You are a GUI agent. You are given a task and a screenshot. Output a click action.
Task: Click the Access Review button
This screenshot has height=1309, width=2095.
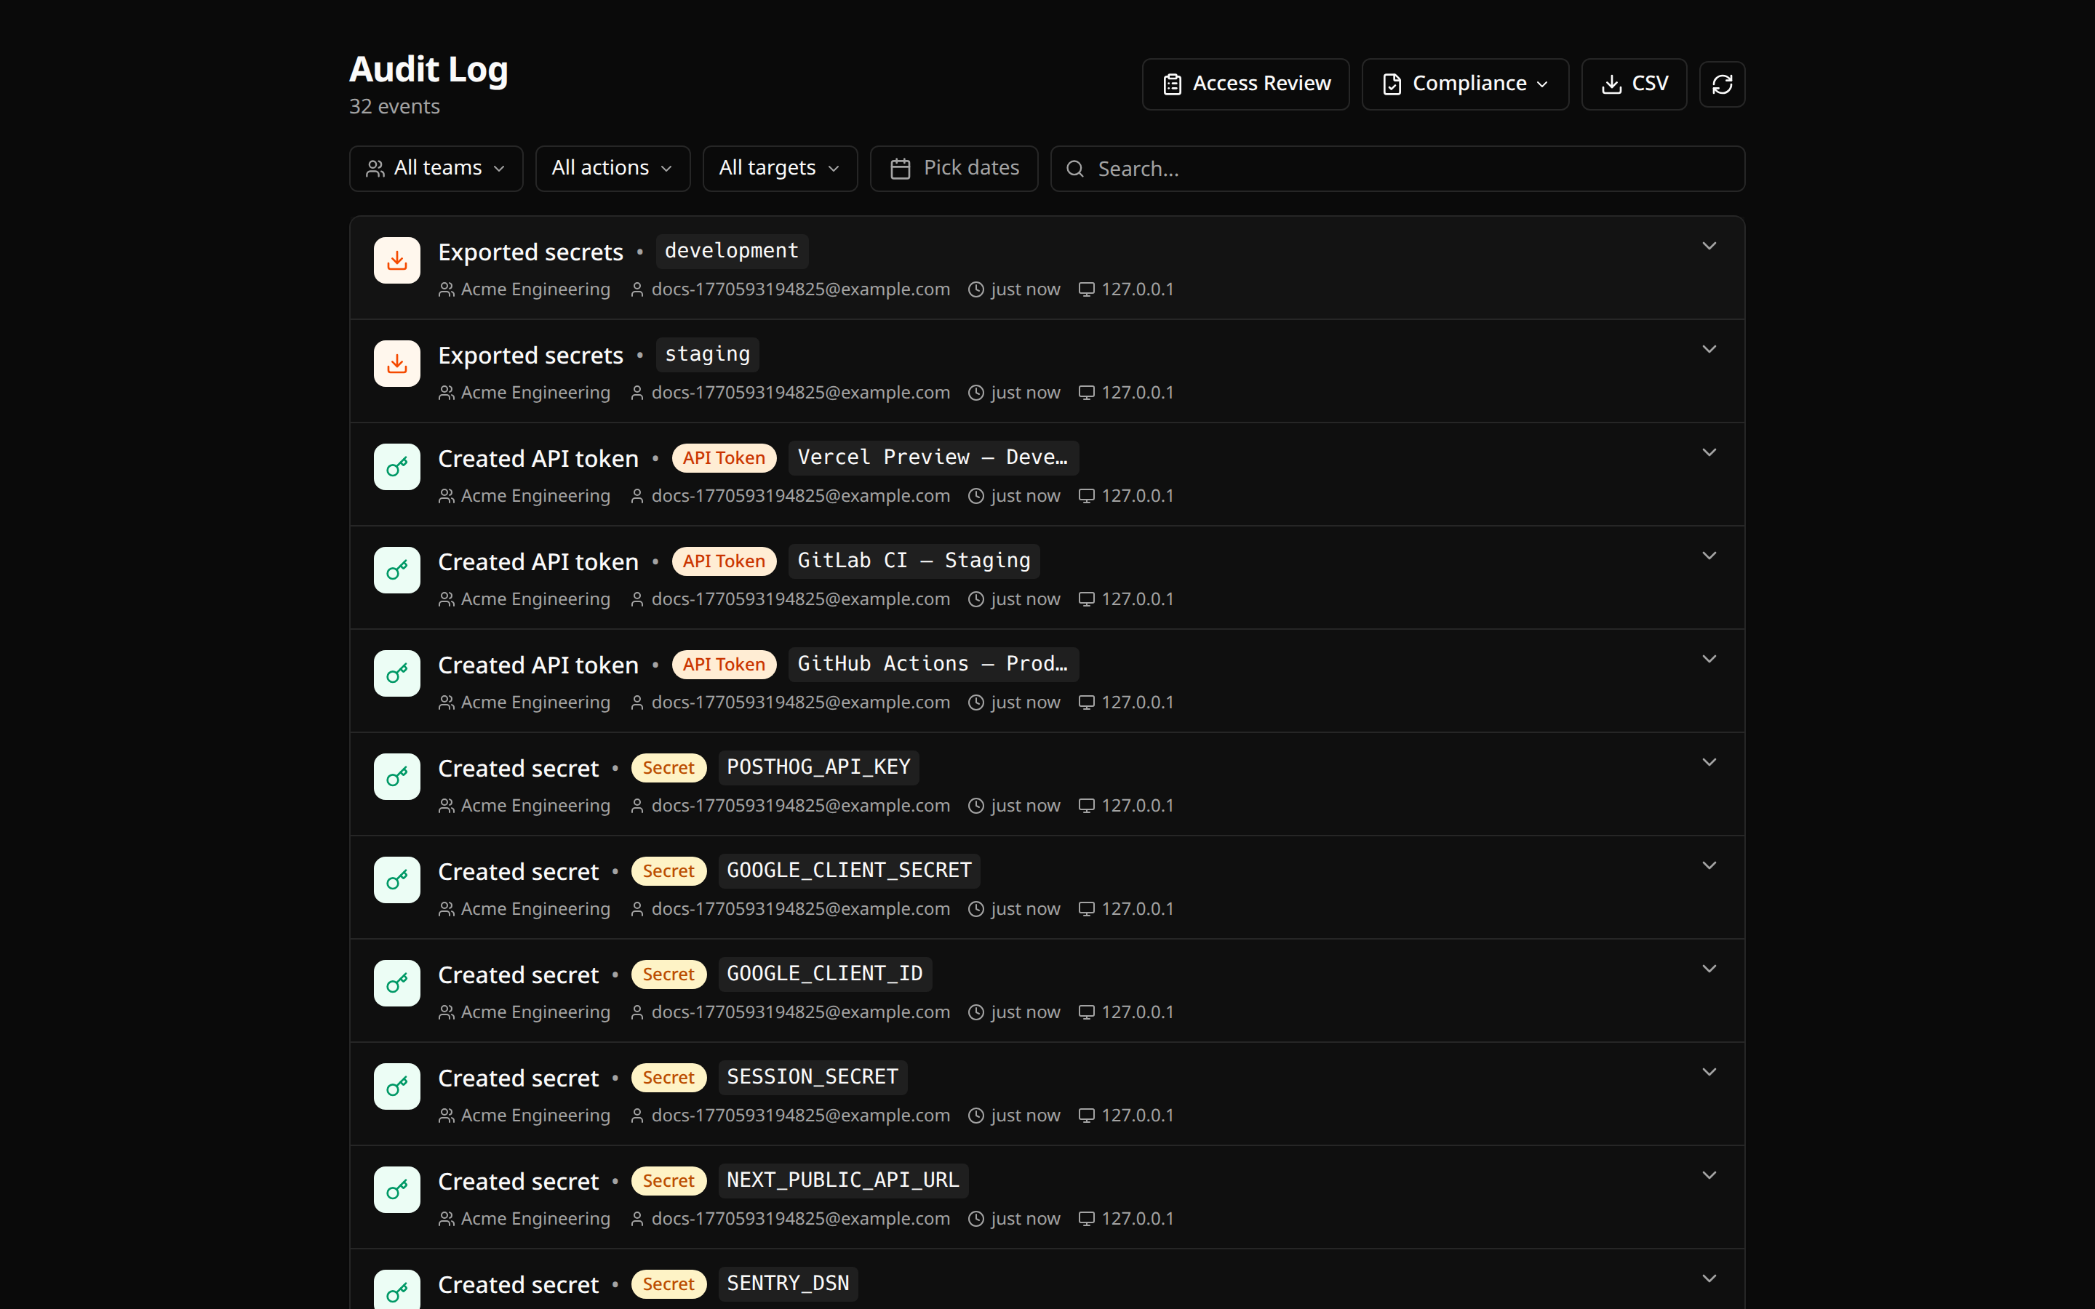(1245, 83)
